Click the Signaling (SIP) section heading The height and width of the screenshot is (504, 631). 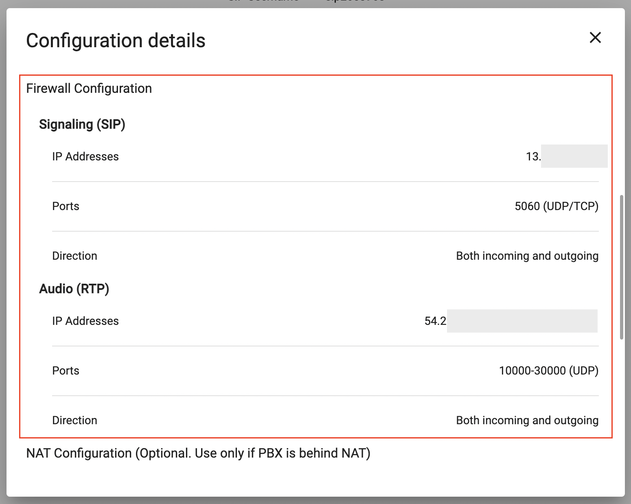point(82,124)
